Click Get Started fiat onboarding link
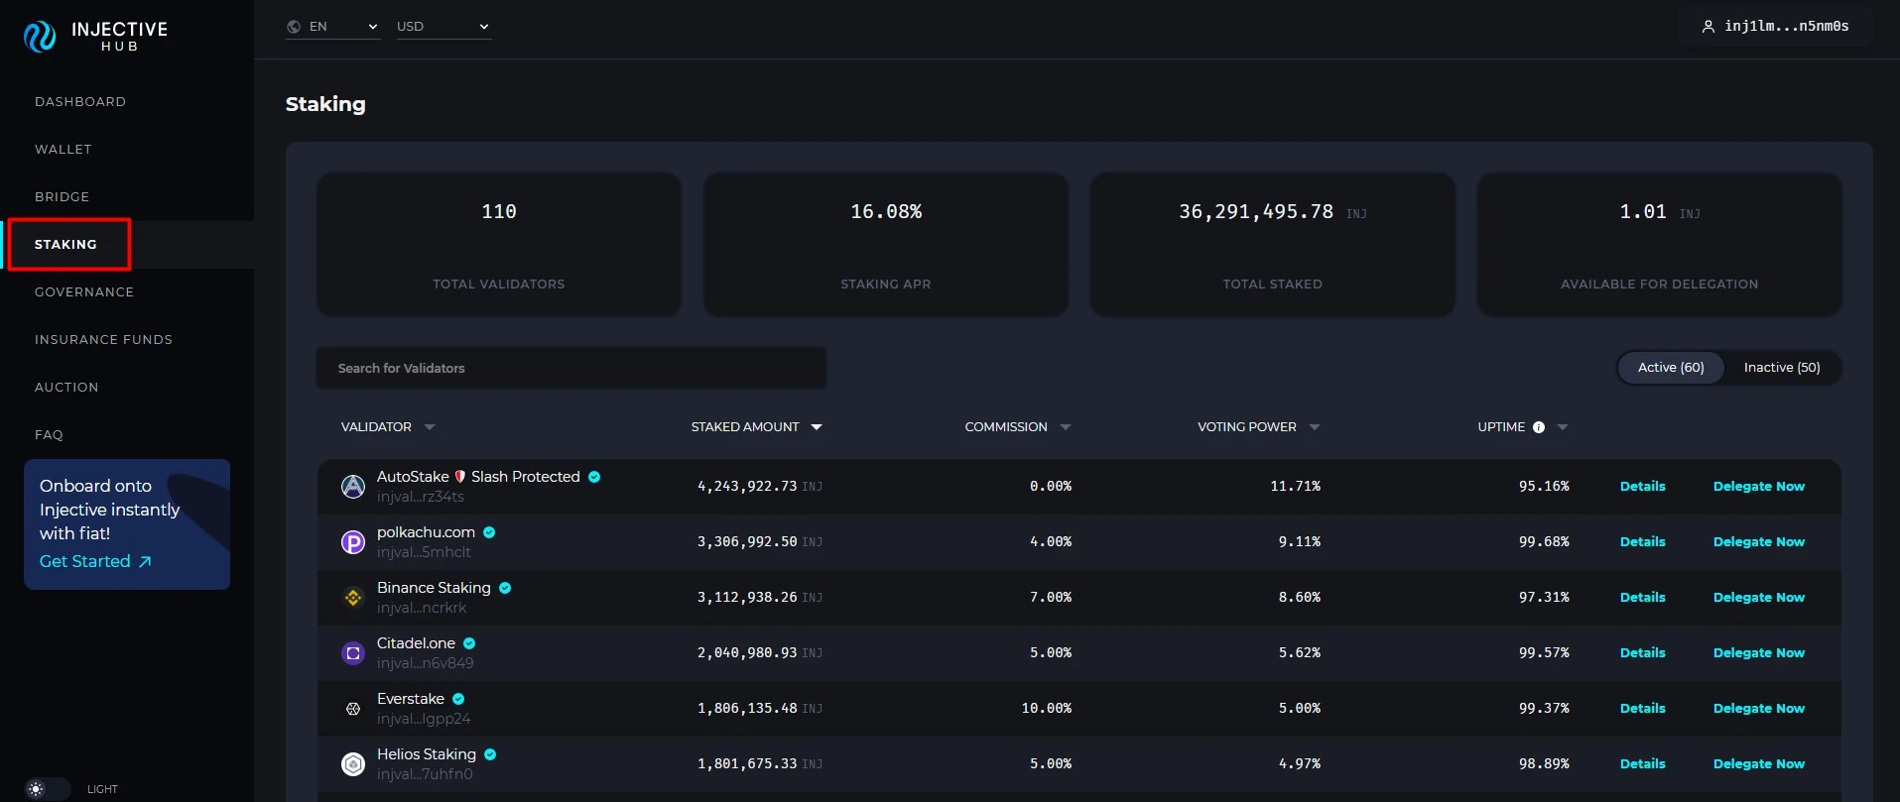 (95, 561)
